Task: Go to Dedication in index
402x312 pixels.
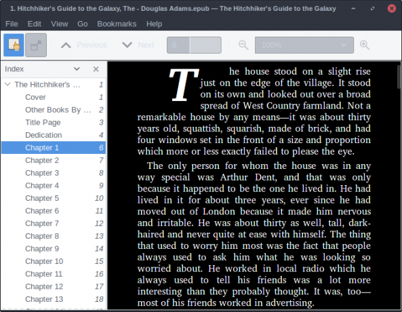Action: 54,135
